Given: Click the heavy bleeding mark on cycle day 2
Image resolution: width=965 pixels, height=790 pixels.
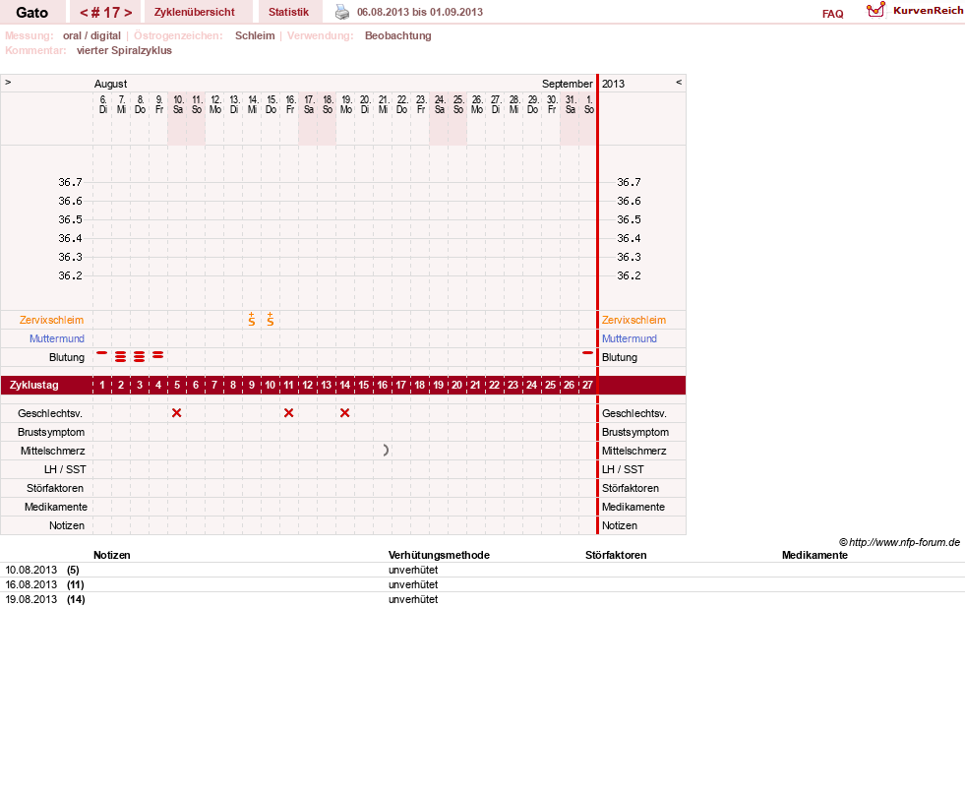Looking at the screenshot, I should click(x=121, y=356).
